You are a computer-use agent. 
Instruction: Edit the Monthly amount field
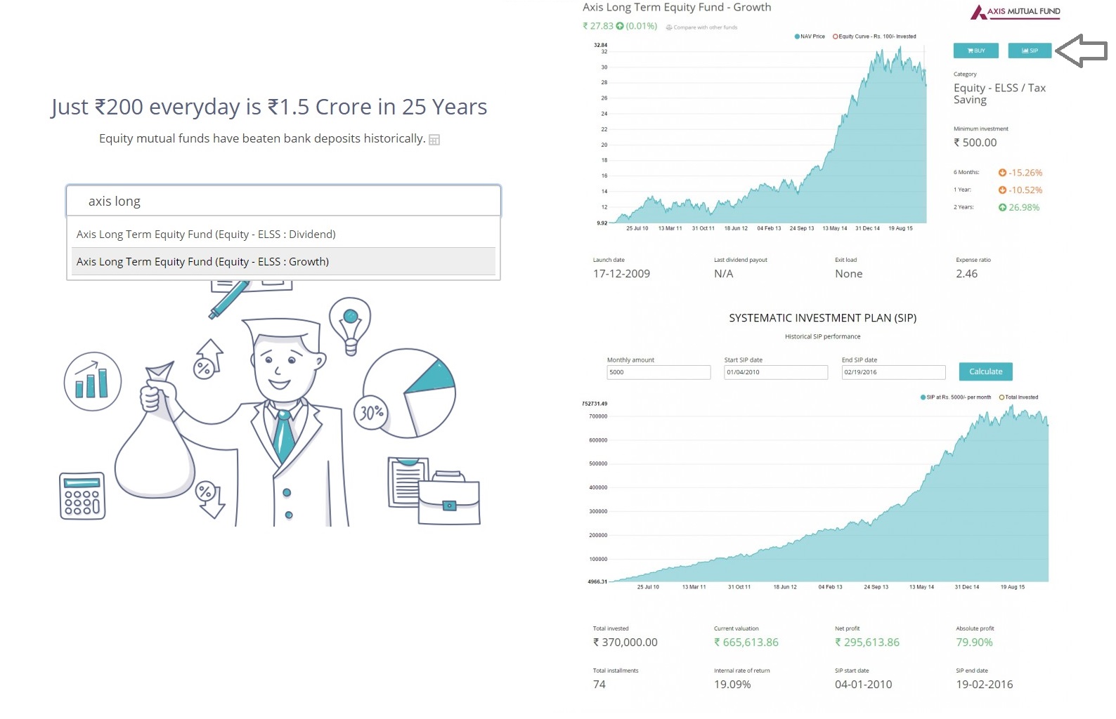coord(658,372)
